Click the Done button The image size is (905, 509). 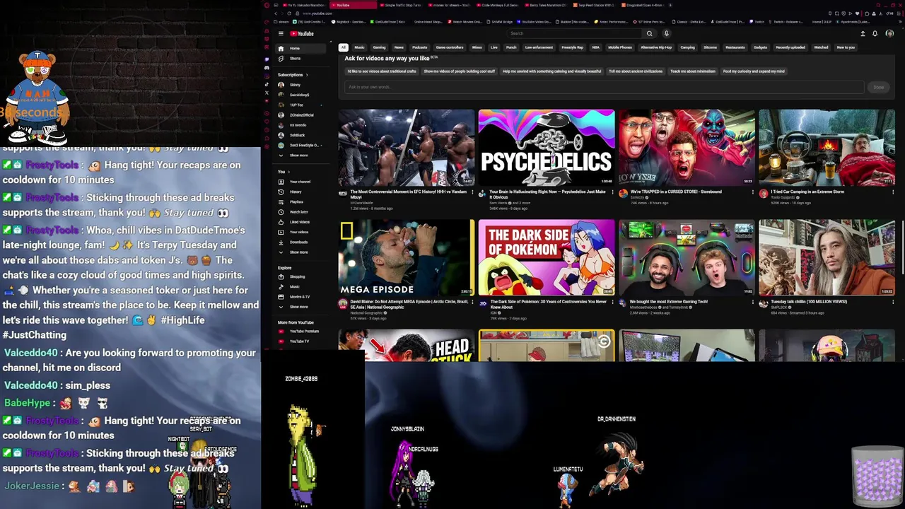click(x=878, y=87)
